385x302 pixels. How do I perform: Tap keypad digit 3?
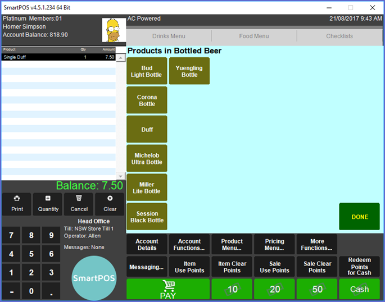(x=51, y=272)
